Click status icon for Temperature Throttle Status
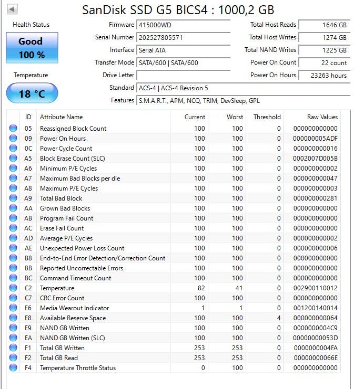Viewport: 354px width, 389px height. tap(13, 367)
